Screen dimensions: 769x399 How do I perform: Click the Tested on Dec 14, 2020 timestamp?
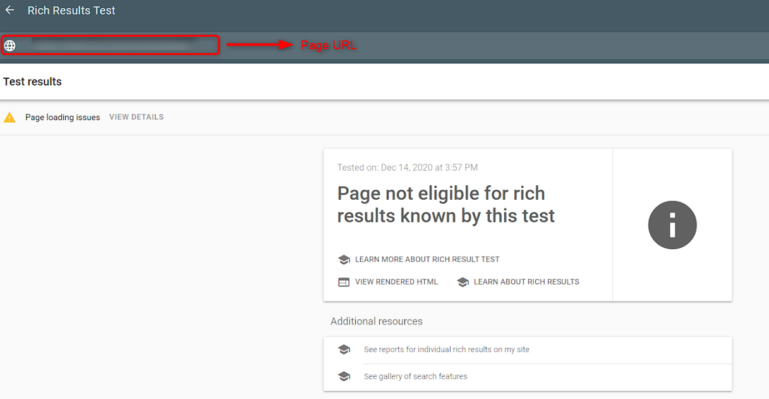408,168
